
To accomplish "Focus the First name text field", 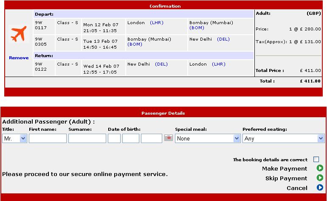I will (x=48, y=138).
